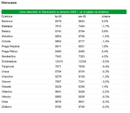130x113 pixels.
Task: Click the sie-08 column header
Action: [x=82, y=16]
